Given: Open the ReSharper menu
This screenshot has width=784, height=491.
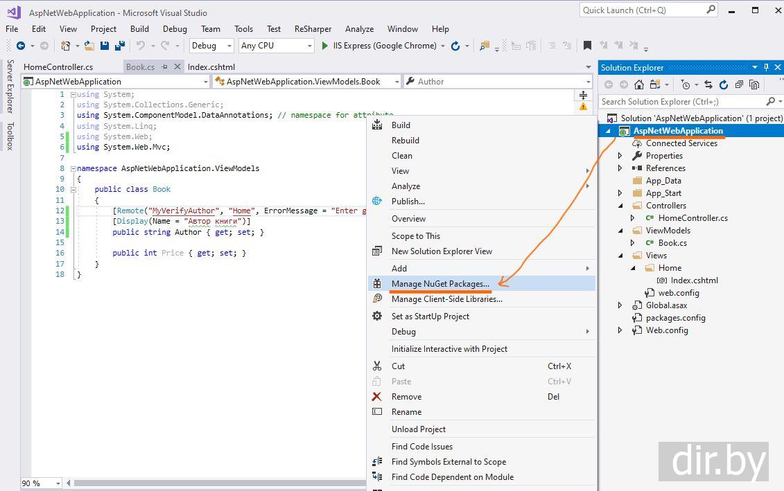Looking at the screenshot, I should (313, 29).
